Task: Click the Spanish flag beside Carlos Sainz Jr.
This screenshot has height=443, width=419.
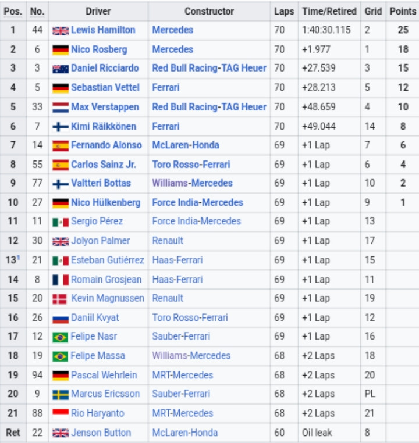Action: click(61, 165)
